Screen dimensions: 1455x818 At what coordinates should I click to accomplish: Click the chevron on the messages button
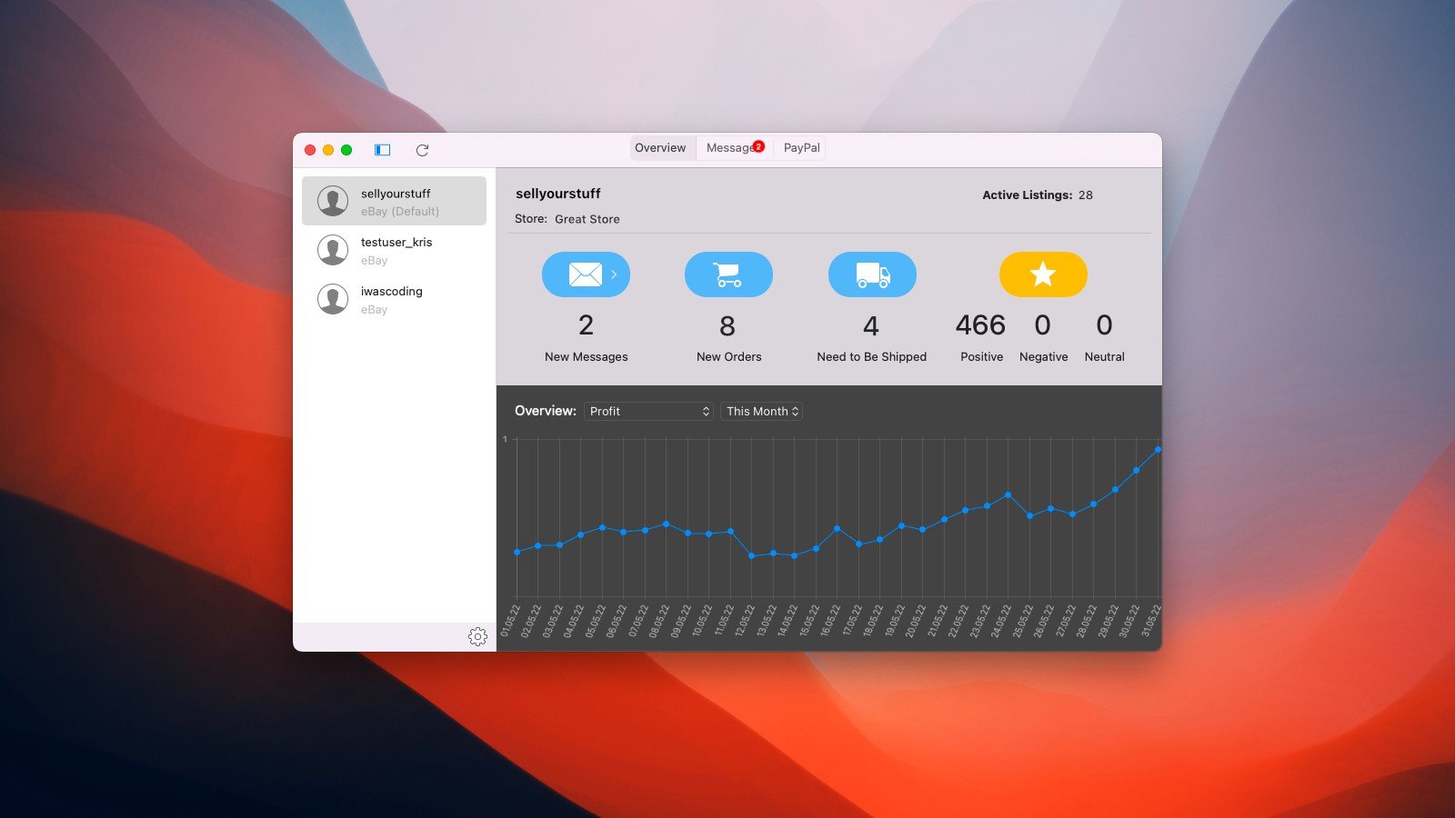[x=615, y=274]
